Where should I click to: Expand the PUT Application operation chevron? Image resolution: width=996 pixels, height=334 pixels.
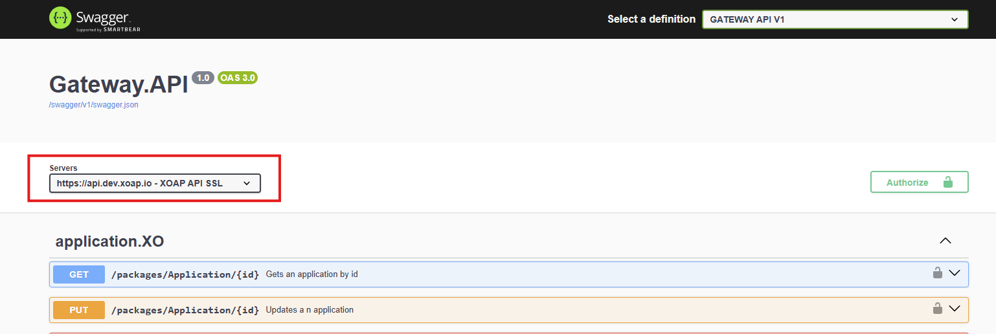[954, 308]
